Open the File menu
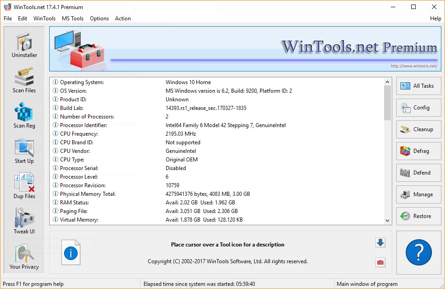Screen dimensions: 445x289 pos(8,19)
